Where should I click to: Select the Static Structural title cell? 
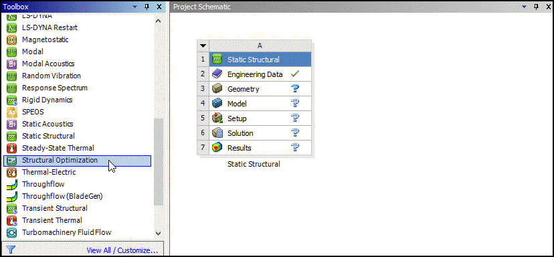(x=260, y=60)
